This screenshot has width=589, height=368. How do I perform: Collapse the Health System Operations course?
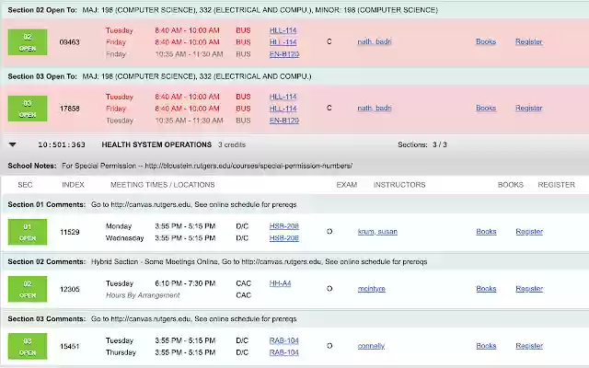[12, 144]
